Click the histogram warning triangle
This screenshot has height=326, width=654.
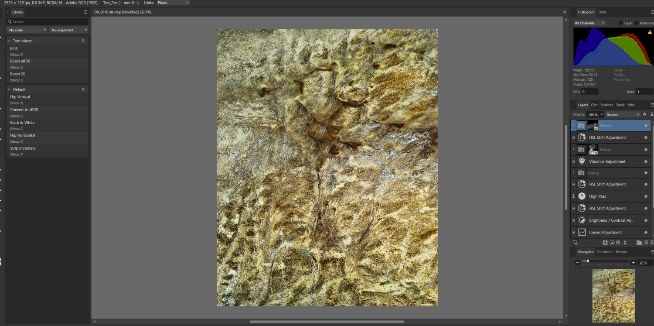650,32
